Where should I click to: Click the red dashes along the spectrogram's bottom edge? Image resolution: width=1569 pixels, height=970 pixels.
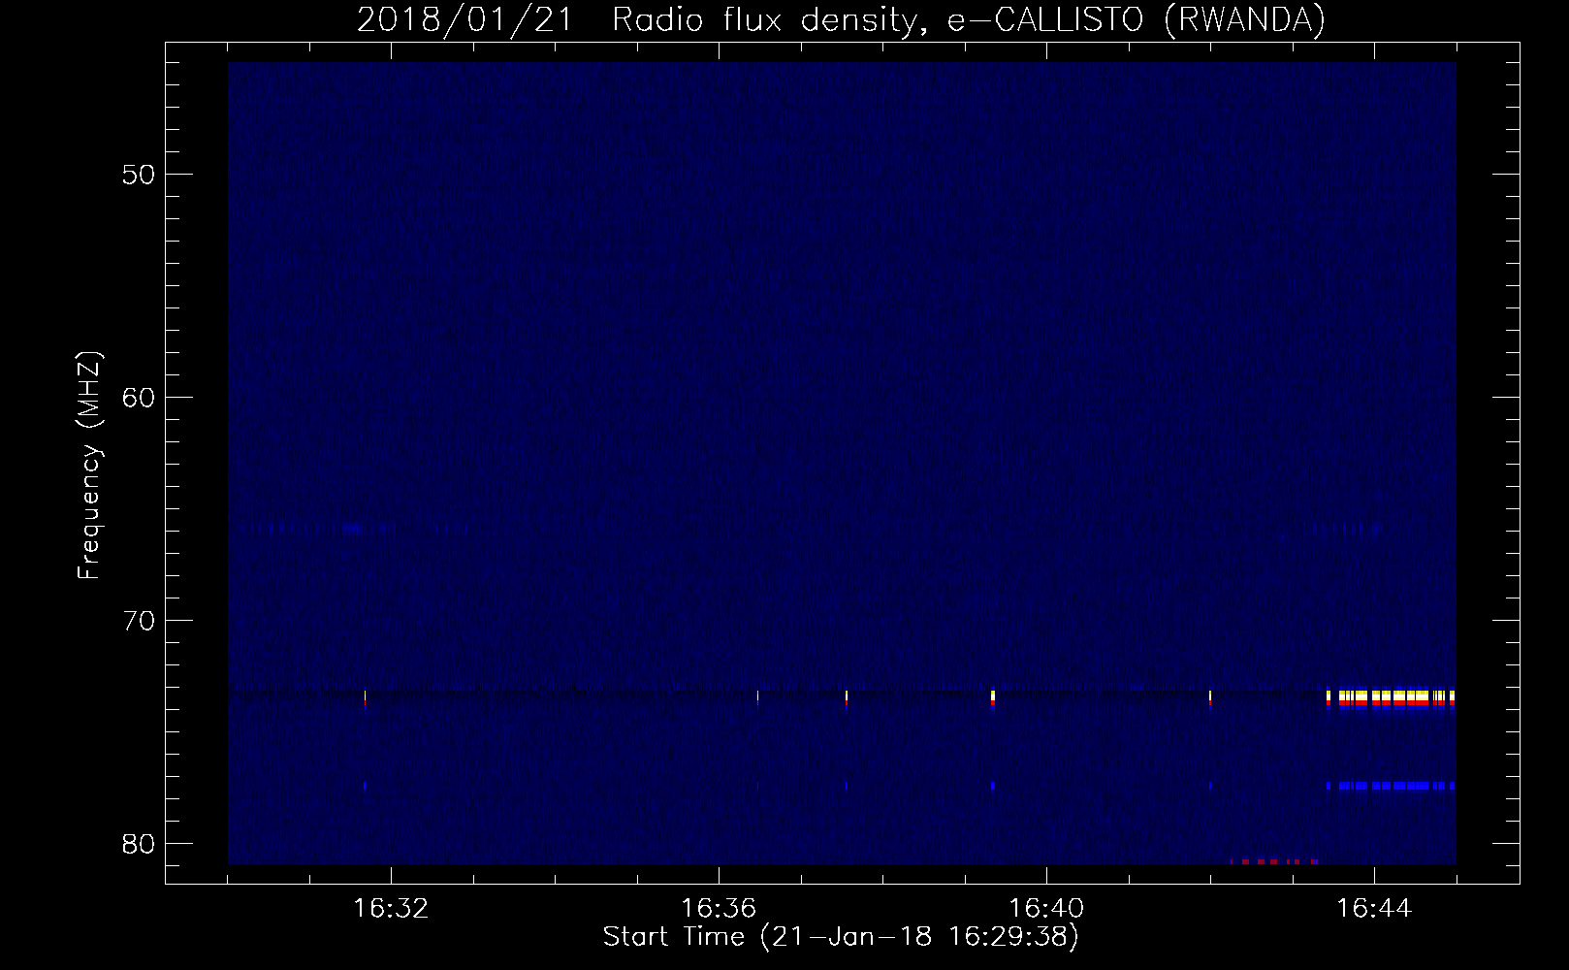pyautogui.click(x=1274, y=860)
